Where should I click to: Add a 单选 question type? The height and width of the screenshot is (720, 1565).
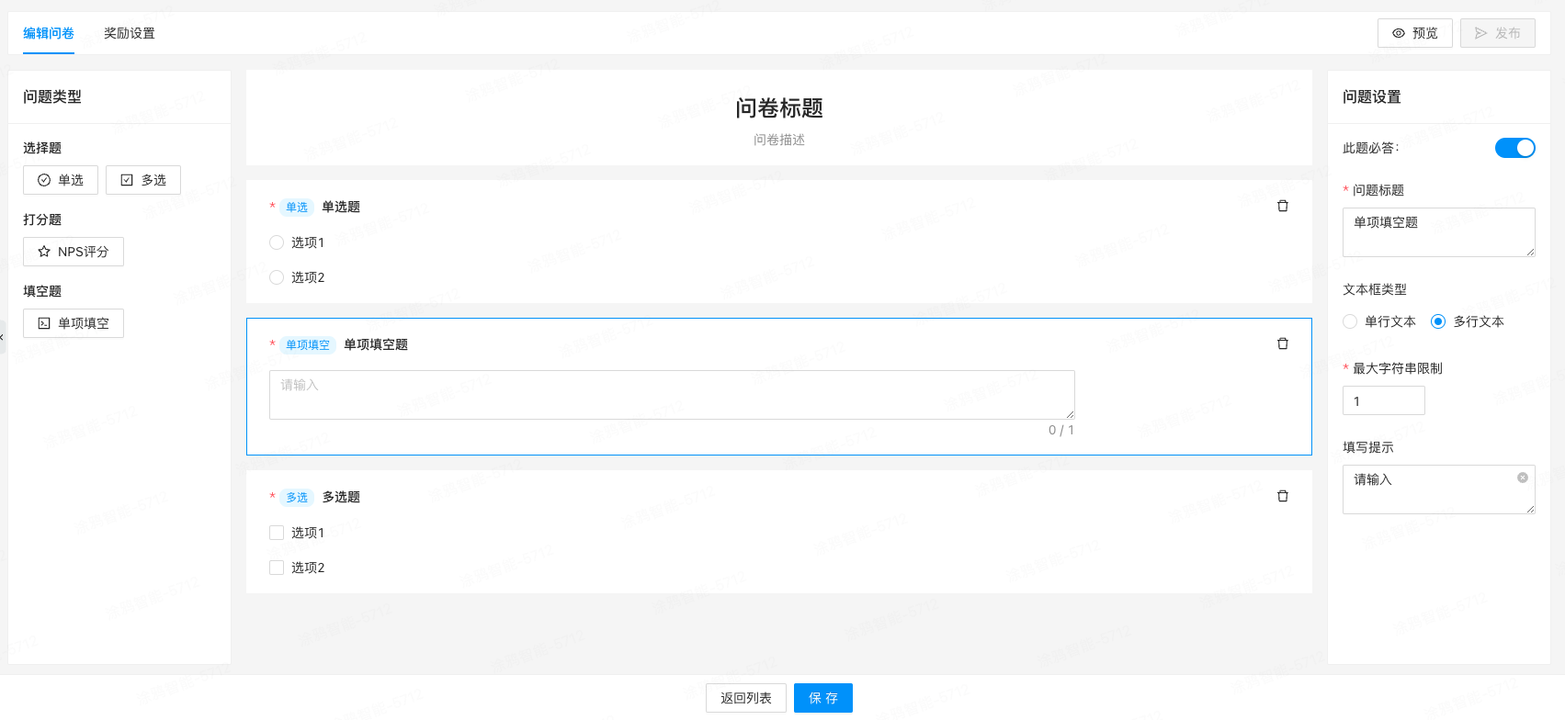[61, 180]
